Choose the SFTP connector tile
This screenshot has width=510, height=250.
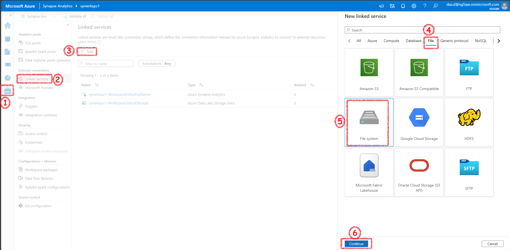coord(469,172)
